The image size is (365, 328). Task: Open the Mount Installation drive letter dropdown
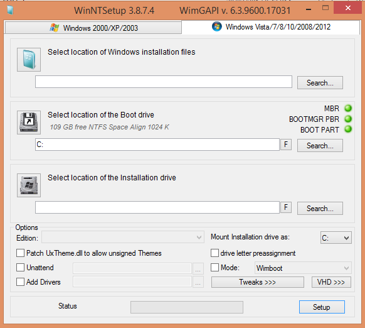336,238
